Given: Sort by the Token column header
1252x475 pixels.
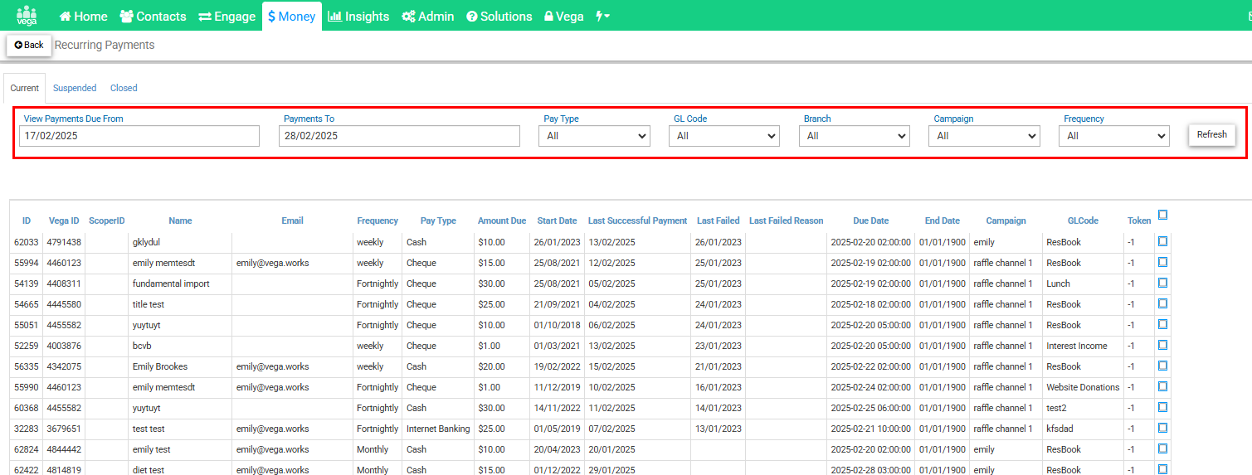Looking at the screenshot, I should click(x=1139, y=221).
